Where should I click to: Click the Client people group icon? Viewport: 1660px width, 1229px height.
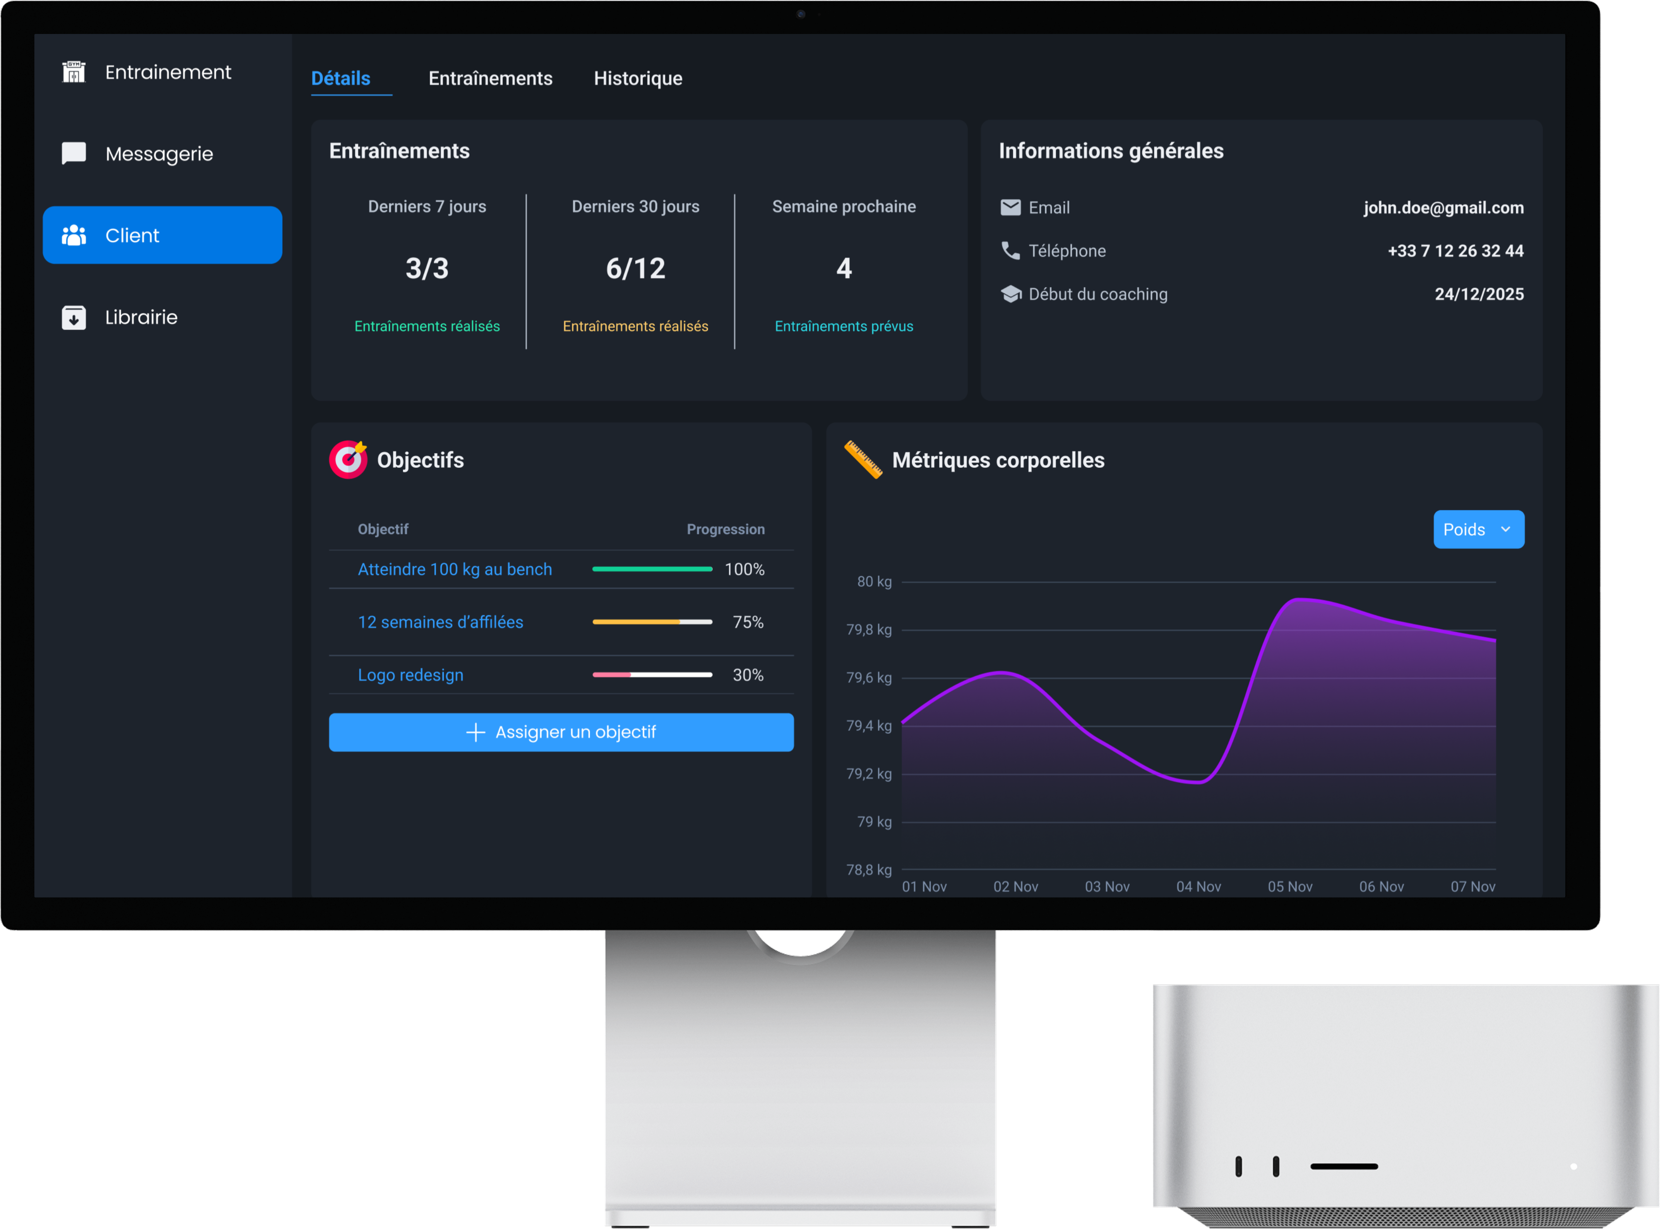74,235
